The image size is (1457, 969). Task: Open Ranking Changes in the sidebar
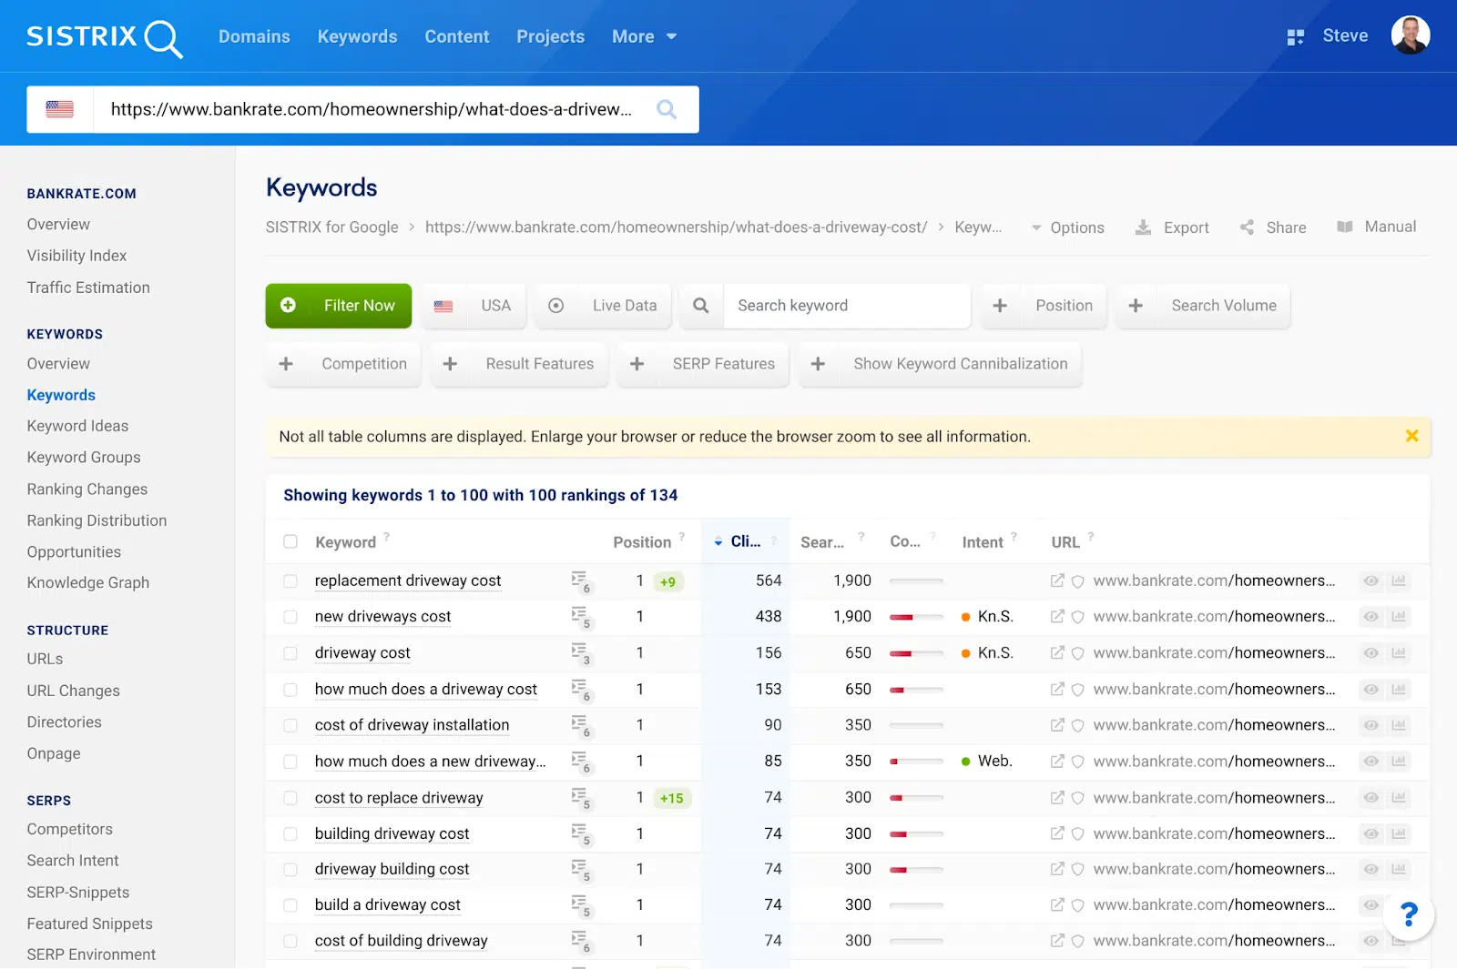(87, 489)
